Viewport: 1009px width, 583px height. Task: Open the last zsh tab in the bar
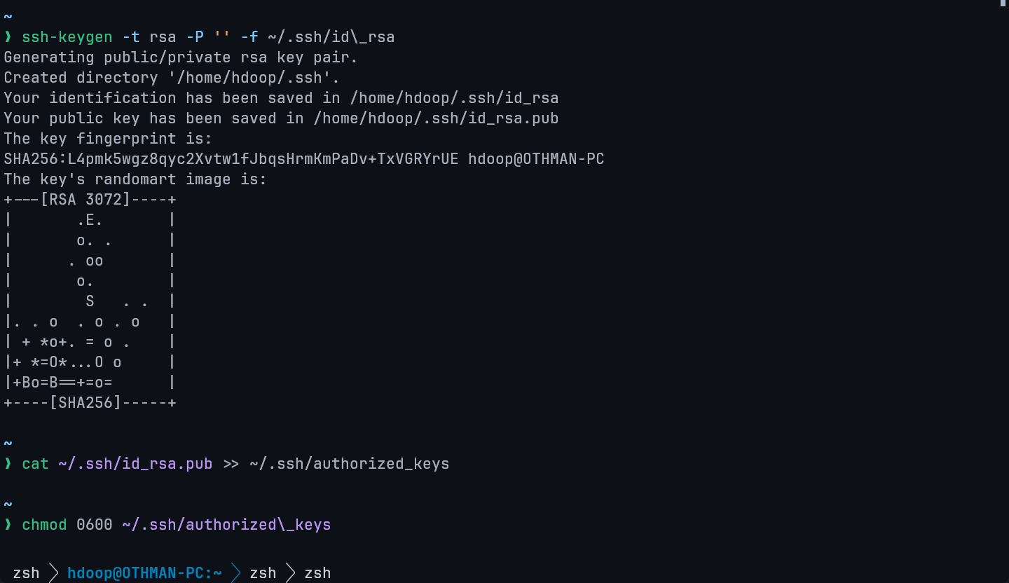[317, 572]
